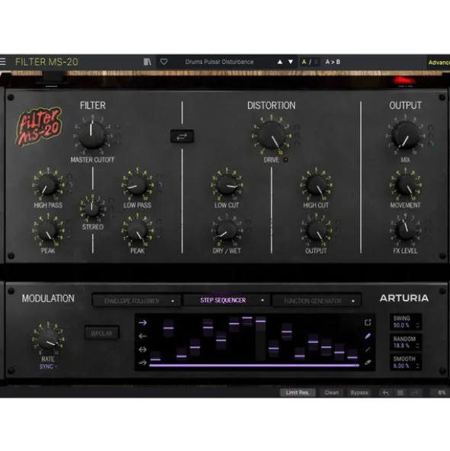This screenshot has width=450, height=451.
Task: Click the Movement knob
Action: [x=406, y=185]
